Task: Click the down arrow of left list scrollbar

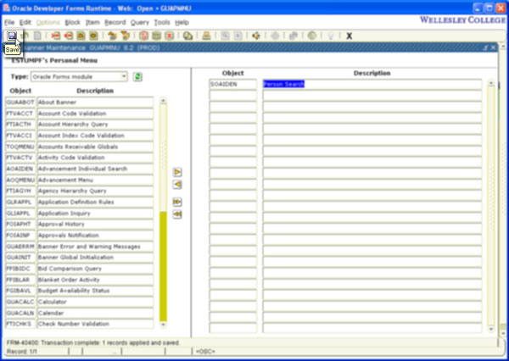Action: pyautogui.click(x=163, y=324)
